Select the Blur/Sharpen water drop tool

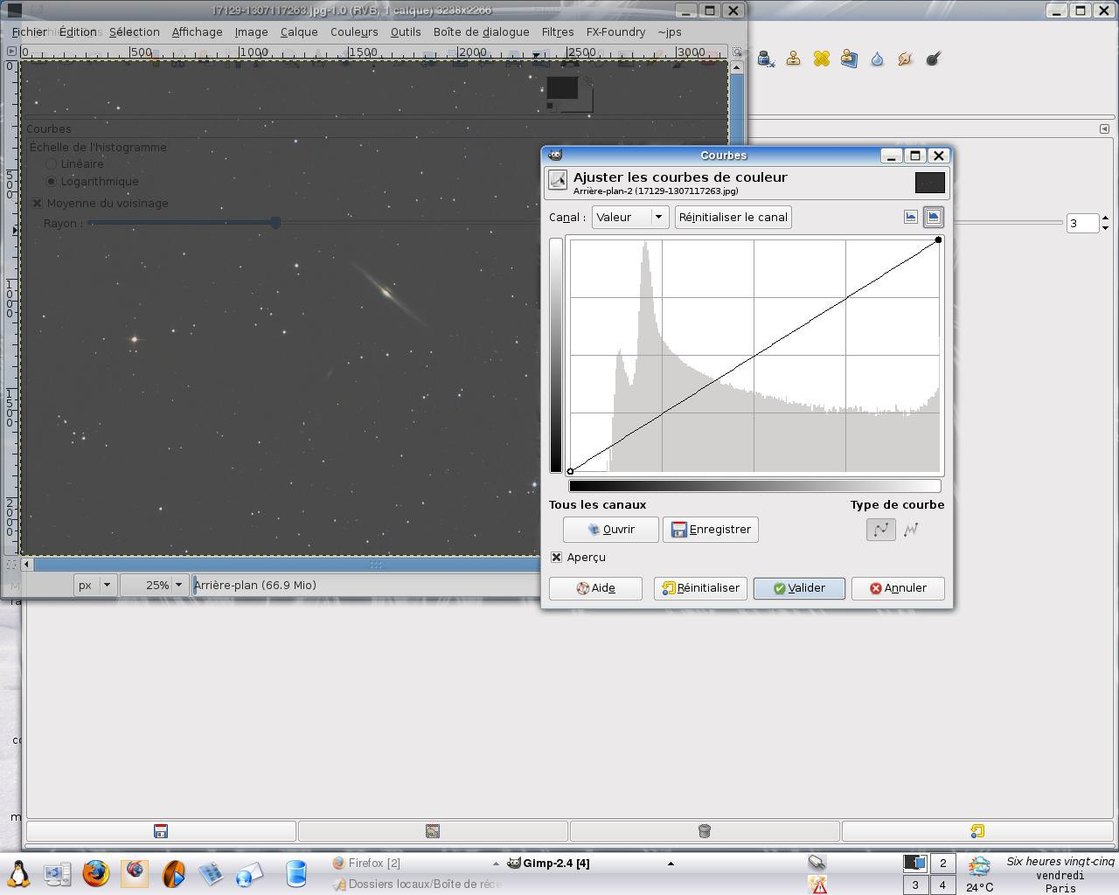tap(878, 59)
